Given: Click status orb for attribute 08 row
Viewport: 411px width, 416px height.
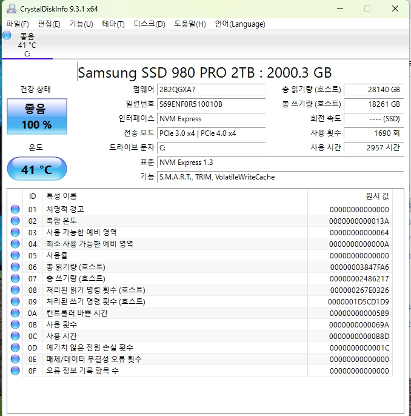Looking at the screenshot, I should tap(15, 290).
